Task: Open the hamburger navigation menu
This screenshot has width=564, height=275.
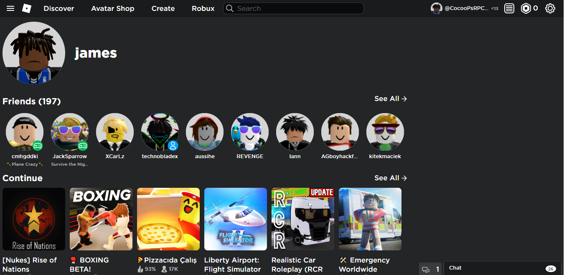Action: [x=10, y=8]
